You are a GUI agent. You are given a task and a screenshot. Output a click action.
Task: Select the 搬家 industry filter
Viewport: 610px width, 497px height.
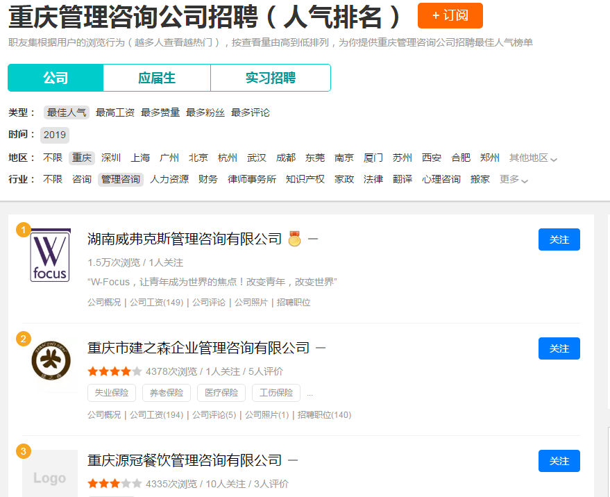(x=480, y=179)
